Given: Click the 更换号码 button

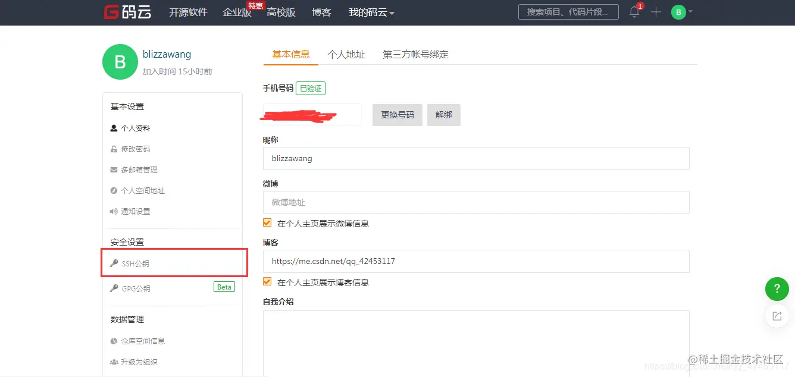Looking at the screenshot, I should point(397,115).
